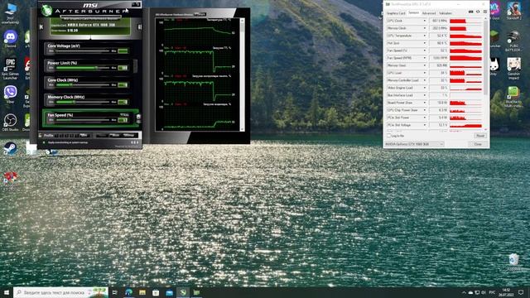Click Afterburner's info button beside the card name
The image size is (530, 298).
(139, 26)
